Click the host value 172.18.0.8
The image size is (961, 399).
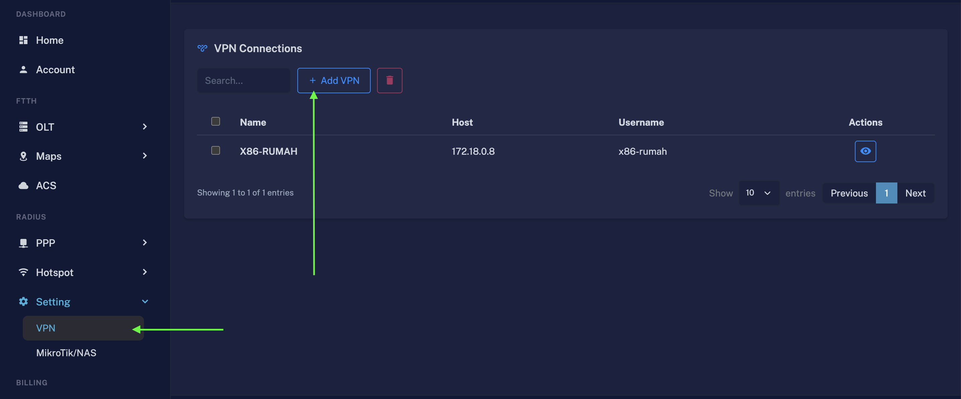click(473, 151)
